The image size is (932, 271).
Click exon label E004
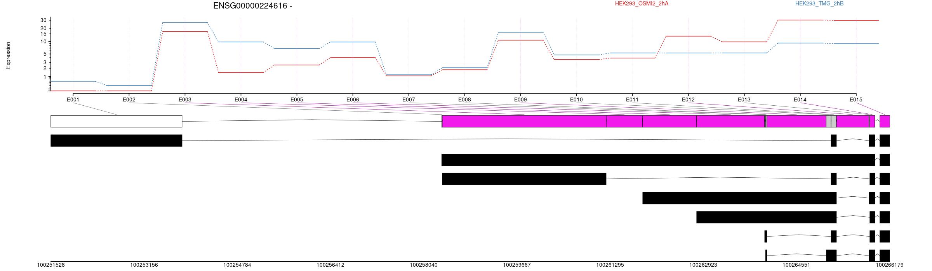point(241,99)
